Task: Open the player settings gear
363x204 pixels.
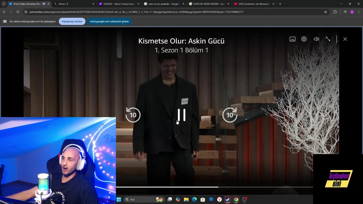Action: click(304, 39)
